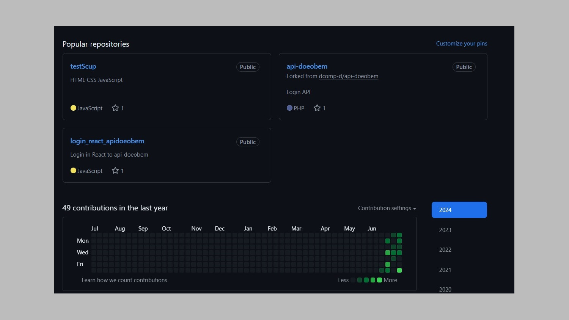
Task: Click the star icon on api-doeobem repository
Action: pyautogui.click(x=317, y=108)
